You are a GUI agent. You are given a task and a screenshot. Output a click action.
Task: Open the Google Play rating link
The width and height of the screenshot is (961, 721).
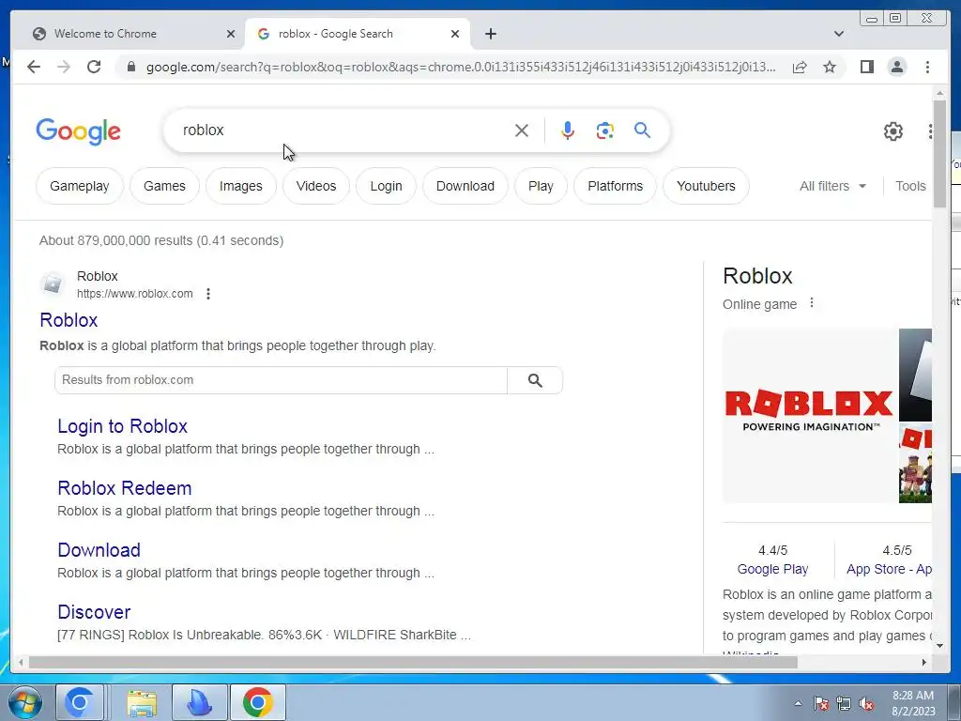(x=772, y=569)
